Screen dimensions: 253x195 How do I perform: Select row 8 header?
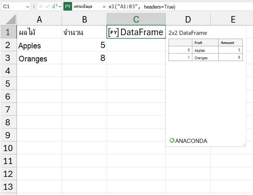[x=9, y=122]
